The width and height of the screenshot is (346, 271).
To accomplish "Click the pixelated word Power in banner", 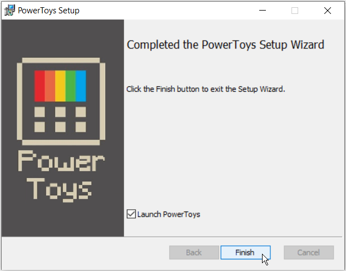I will [x=61, y=161].
